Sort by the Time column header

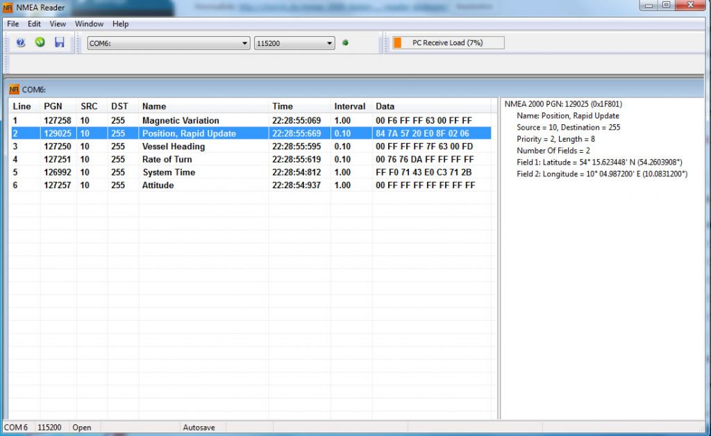coord(299,106)
